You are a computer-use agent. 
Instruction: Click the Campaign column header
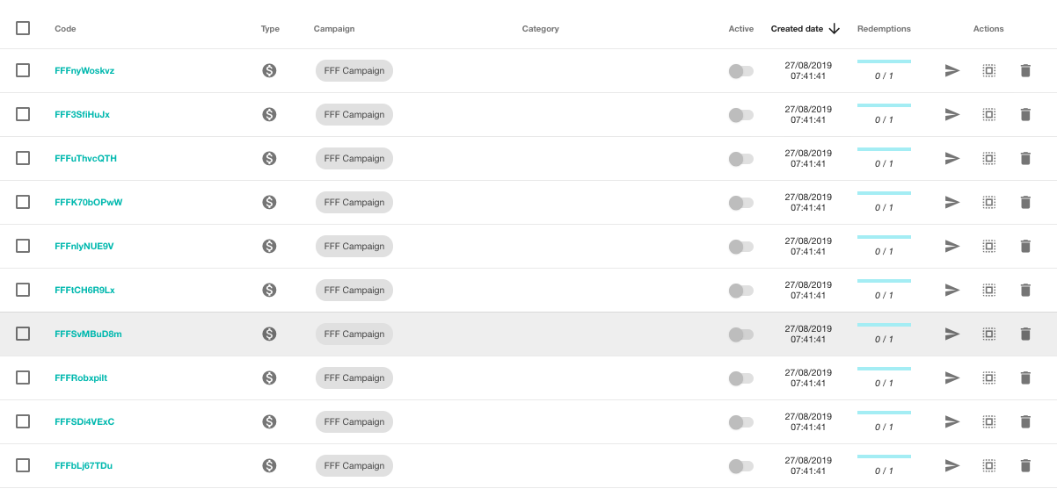coord(334,29)
